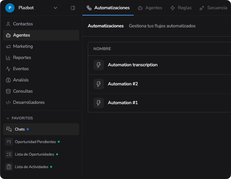The width and height of the screenshot is (231, 179).
Task: Click the Plazbot workspace name
Action: [x=26, y=8]
